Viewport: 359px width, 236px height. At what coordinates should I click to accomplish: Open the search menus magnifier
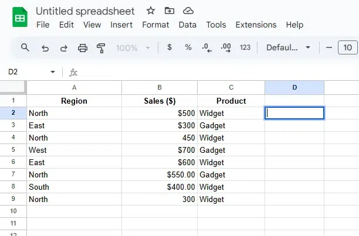click(25, 47)
